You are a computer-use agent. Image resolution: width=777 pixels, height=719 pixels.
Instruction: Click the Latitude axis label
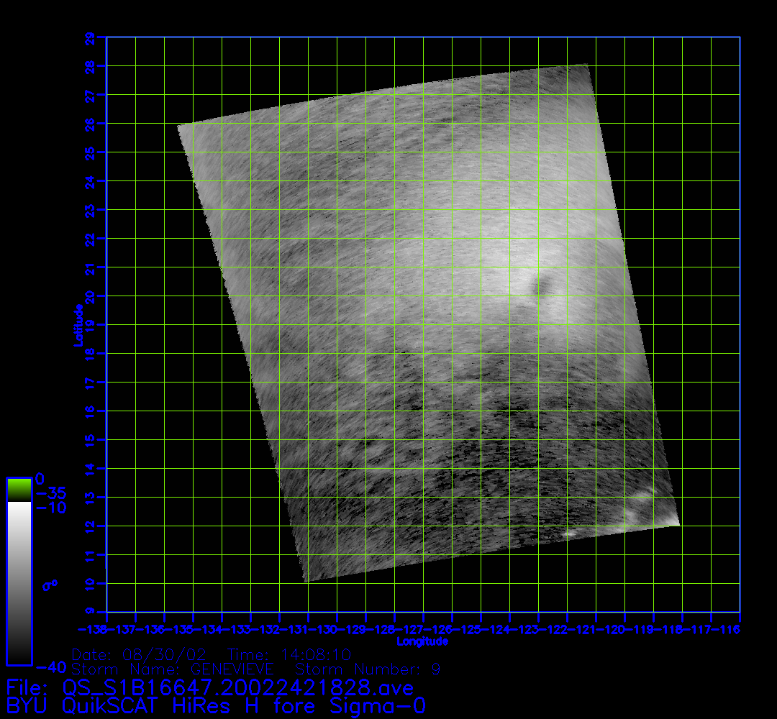[76, 325]
